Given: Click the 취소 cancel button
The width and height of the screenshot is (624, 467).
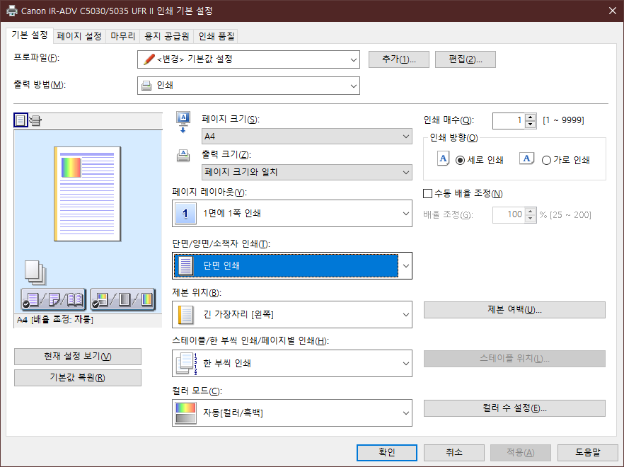Looking at the screenshot, I should pyautogui.click(x=453, y=452).
